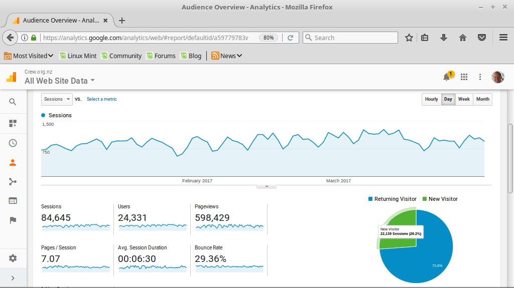The image size is (514, 288).
Task: Open All Web Site Data view selector
Action: coord(59,81)
